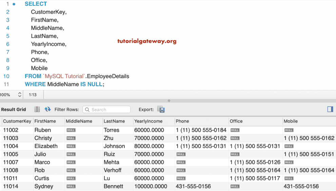The height and width of the screenshot is (191, 336).
Task: Click the `MySQL Tutorial` schema name
Action: (64, 76)
